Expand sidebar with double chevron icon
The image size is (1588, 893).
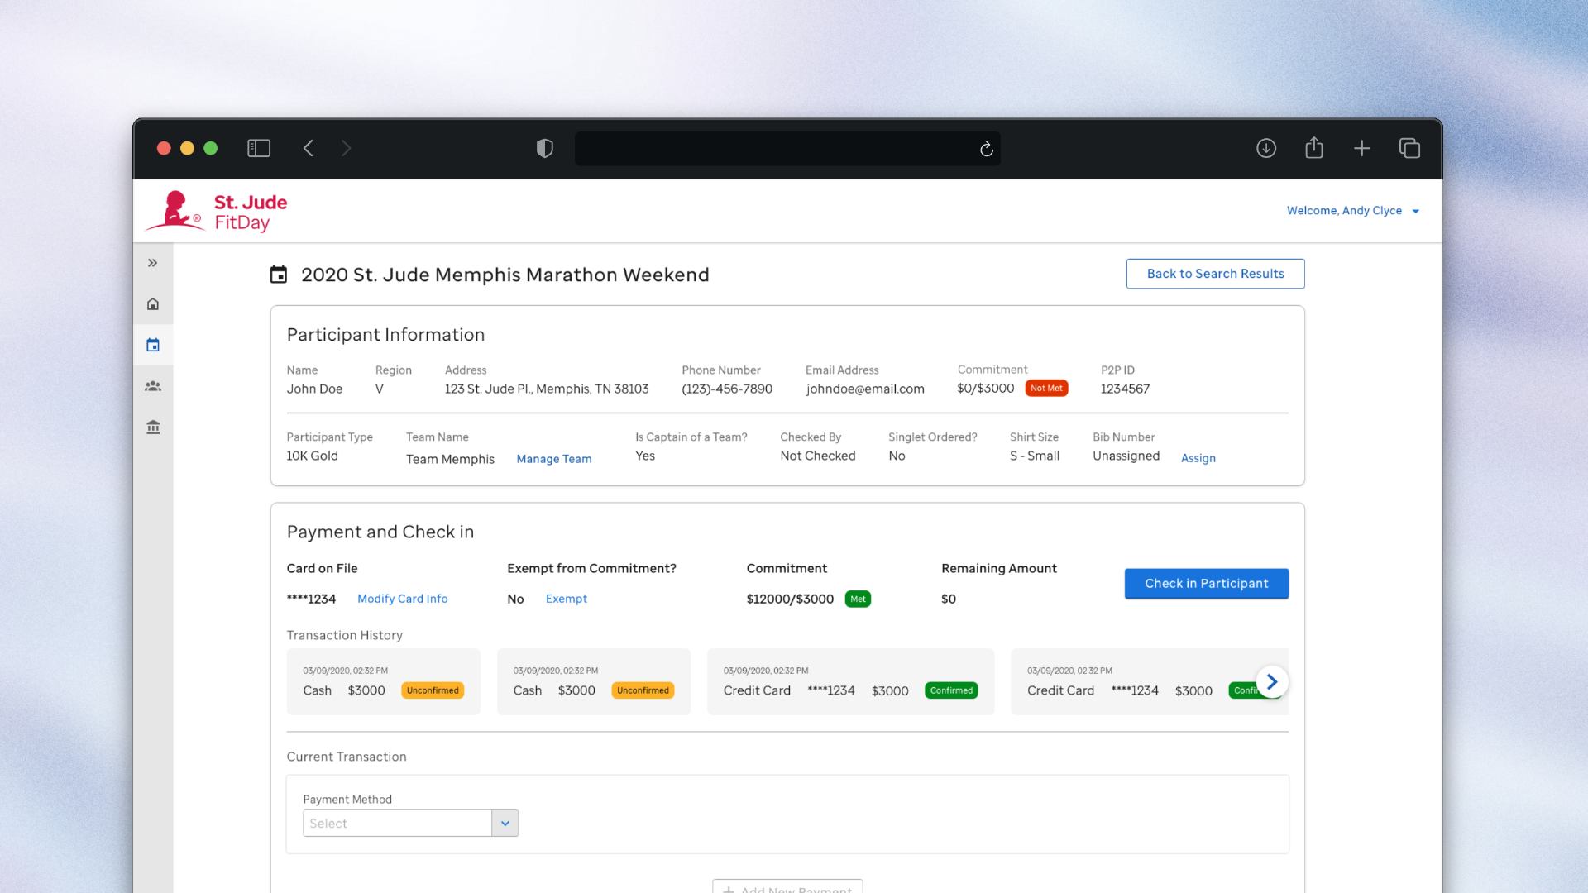[x=153, y=263]
